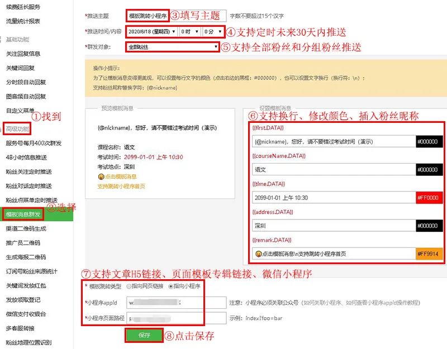Click the orange #FF9914 color box

429,254
